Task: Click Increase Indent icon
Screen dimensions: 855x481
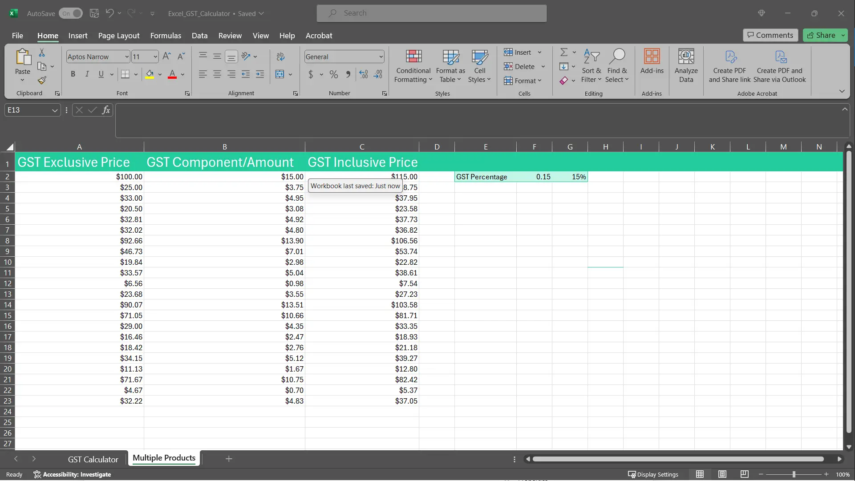Action: click(x=260, y=74)
